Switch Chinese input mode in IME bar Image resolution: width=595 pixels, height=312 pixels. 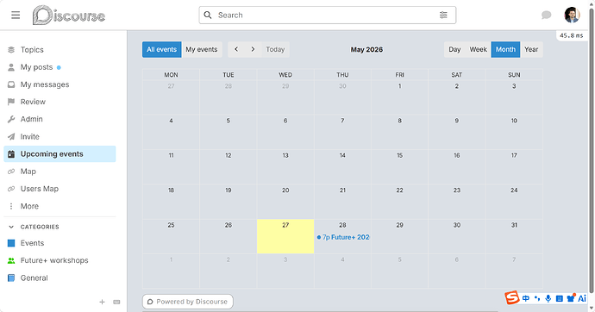[525, 298]
